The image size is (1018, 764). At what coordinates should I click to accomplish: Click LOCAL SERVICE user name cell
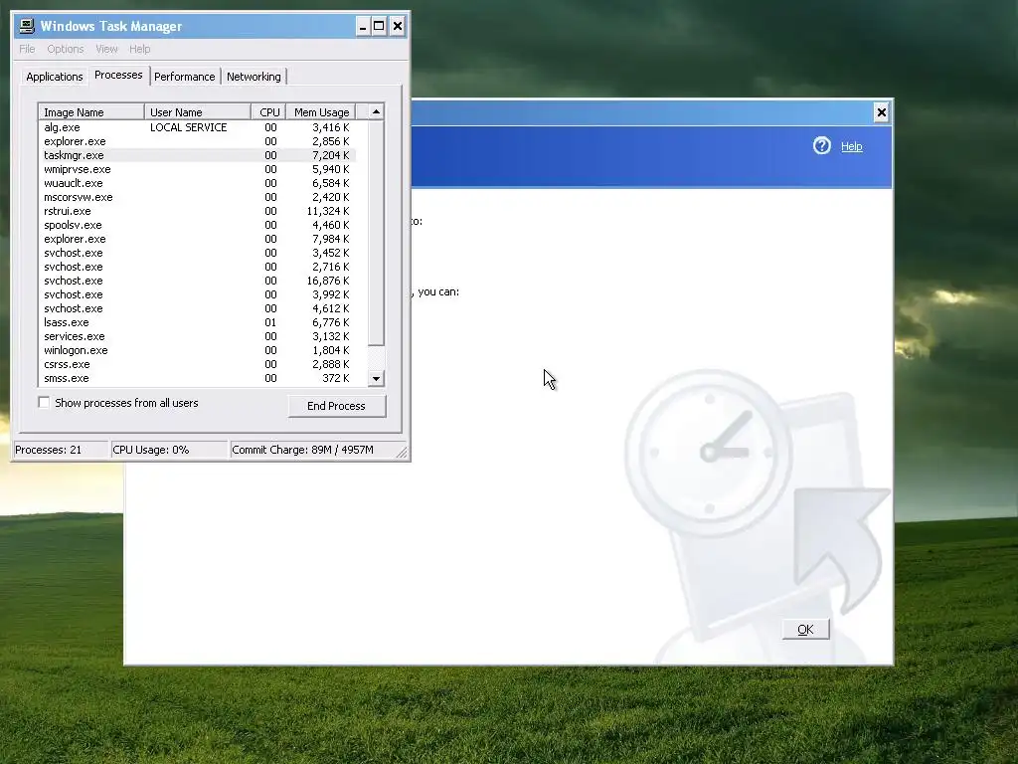click(188, 127)
